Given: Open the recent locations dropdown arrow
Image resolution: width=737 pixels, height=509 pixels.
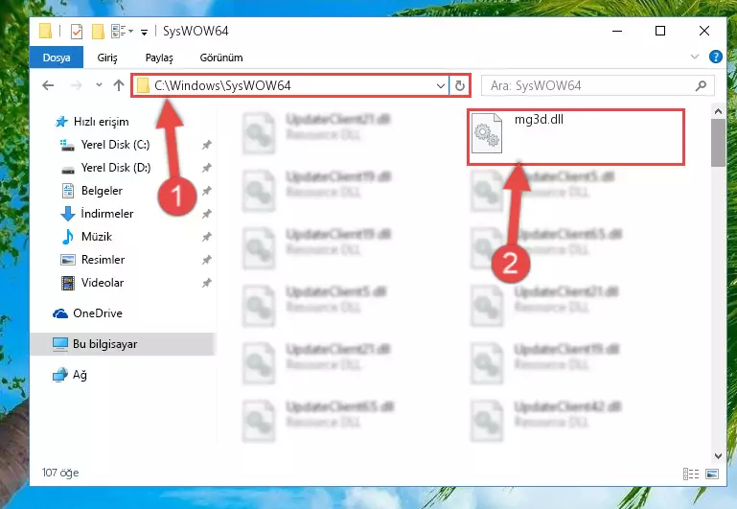Looking at the screenshot, I should 99,85.
